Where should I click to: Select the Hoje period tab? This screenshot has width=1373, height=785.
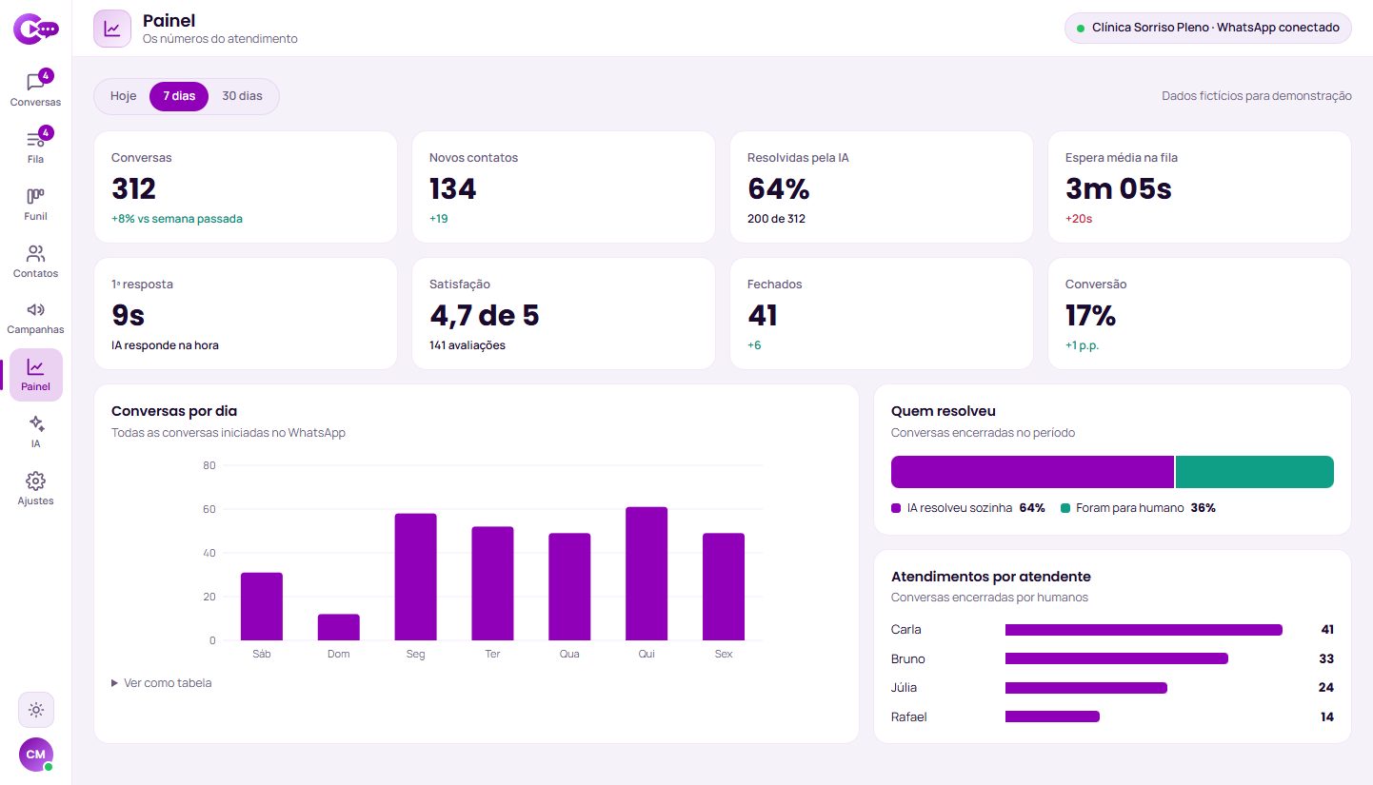[124, 96]
